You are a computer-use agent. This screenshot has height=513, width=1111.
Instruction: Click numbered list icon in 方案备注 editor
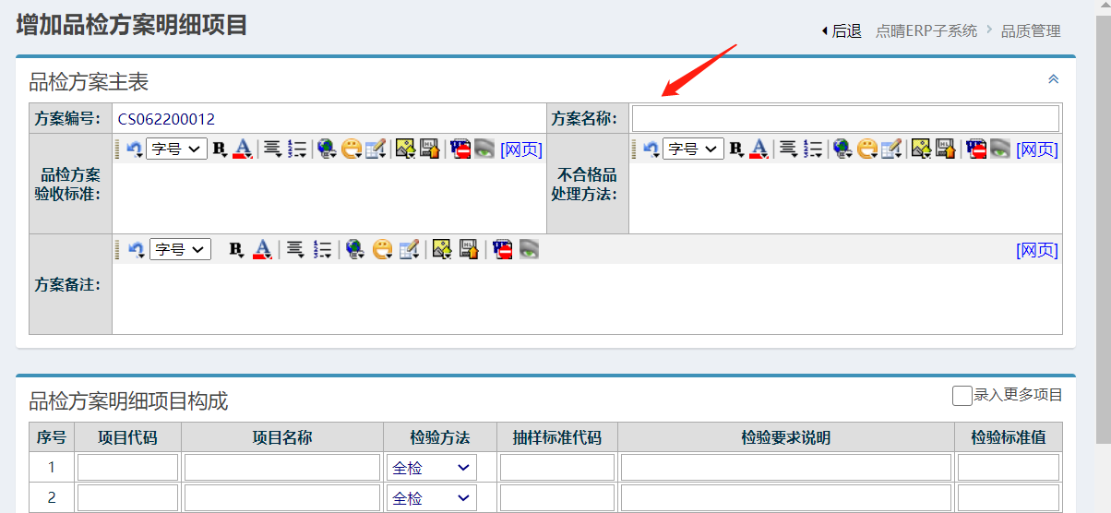tap(323, 249)
